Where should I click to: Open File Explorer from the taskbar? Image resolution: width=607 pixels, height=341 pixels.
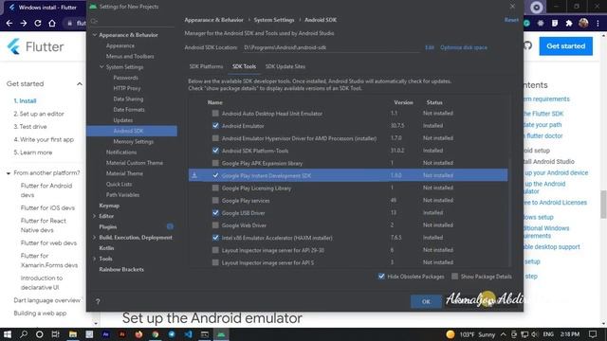tap(72, 334)
